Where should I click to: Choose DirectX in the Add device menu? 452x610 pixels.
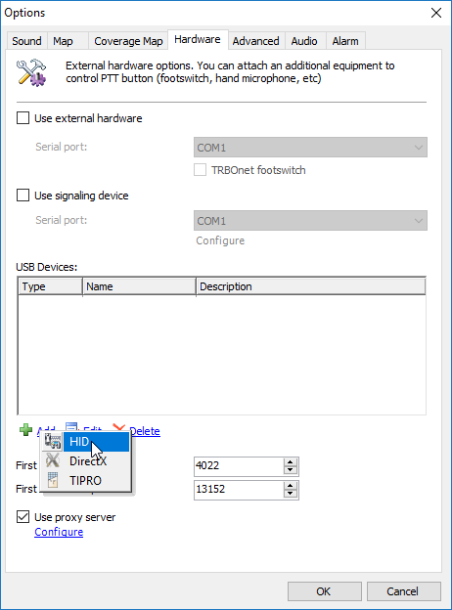pyautogui.click(x=86, y=461)
